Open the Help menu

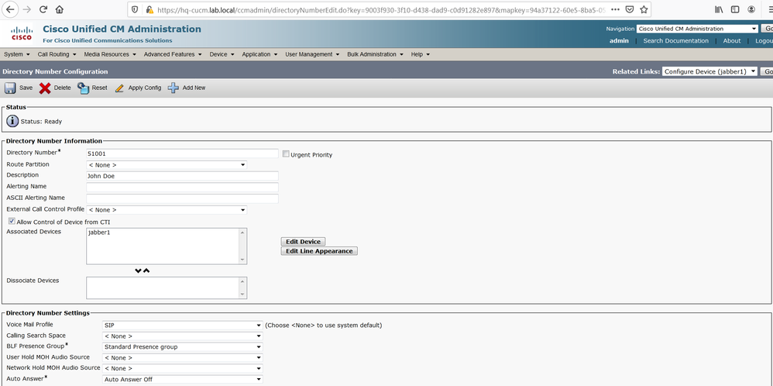click(x=421, y=54)
